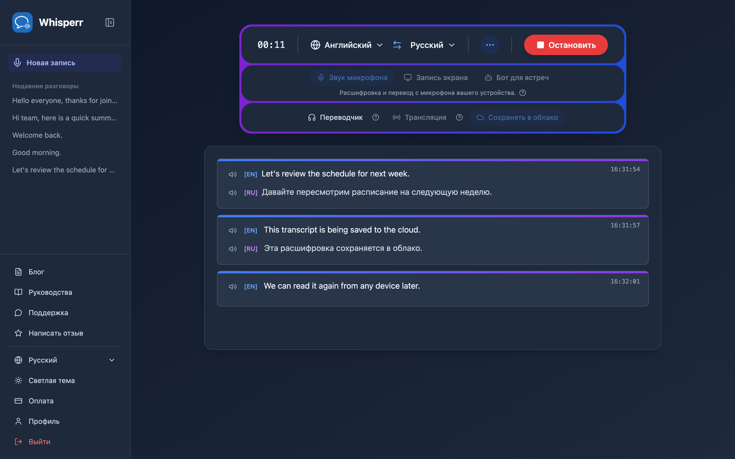735x459 pixels.
Task: Click the 00:11 recording timer
Action: click(x=271, y=45)
